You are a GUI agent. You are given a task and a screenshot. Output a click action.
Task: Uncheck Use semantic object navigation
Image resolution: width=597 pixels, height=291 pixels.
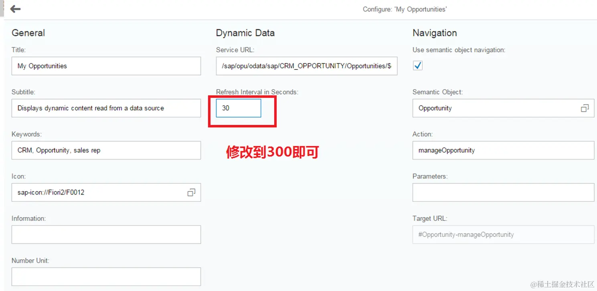click(x=418, y=65)
